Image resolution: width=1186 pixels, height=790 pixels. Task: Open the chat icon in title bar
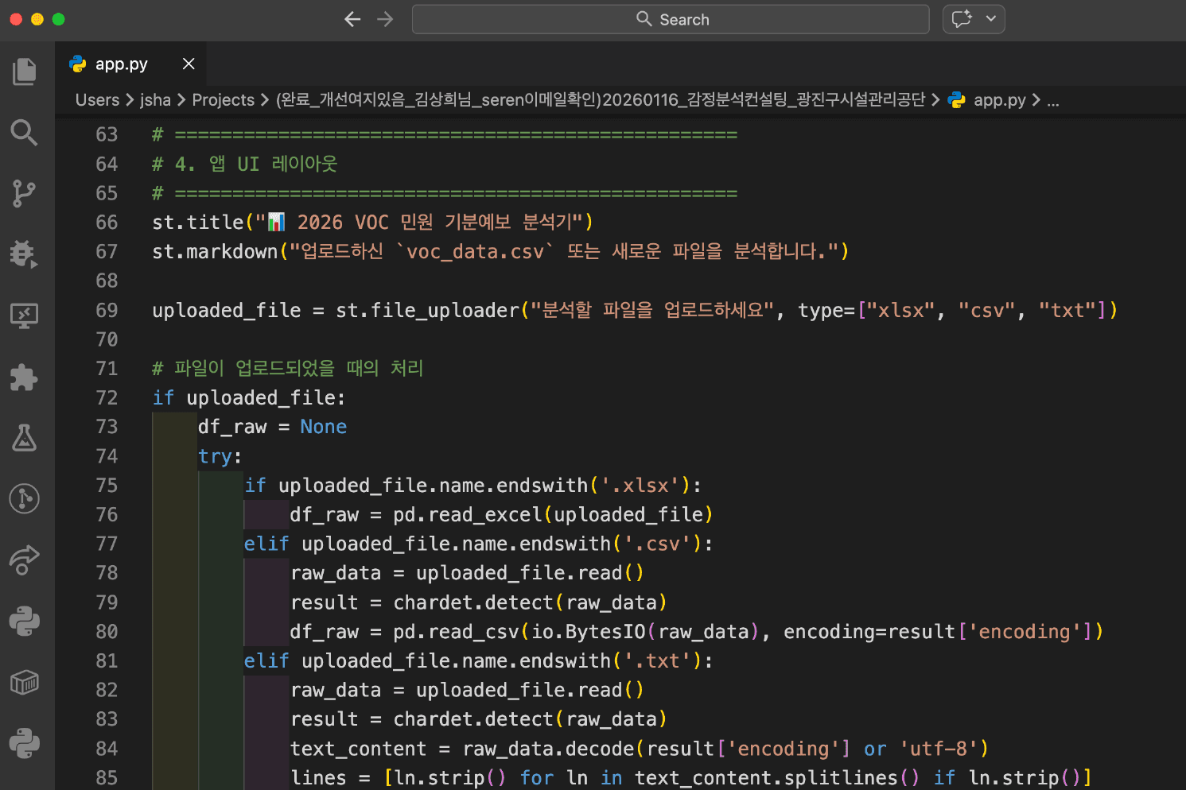pyautogui.click(x=962, y=19)
